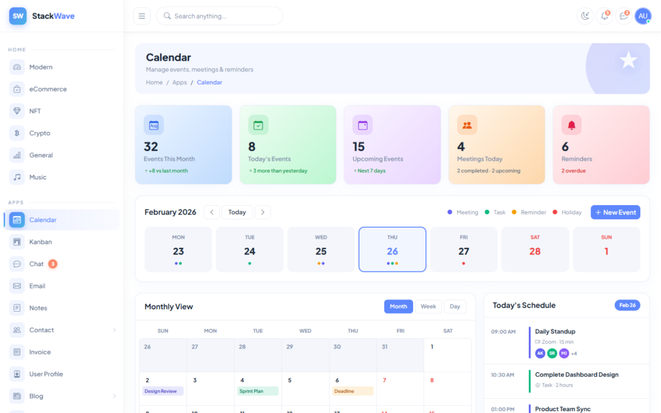Click the StackWave SW logo icon
Viewport: 661px width, 413px height.
[17, 16]
